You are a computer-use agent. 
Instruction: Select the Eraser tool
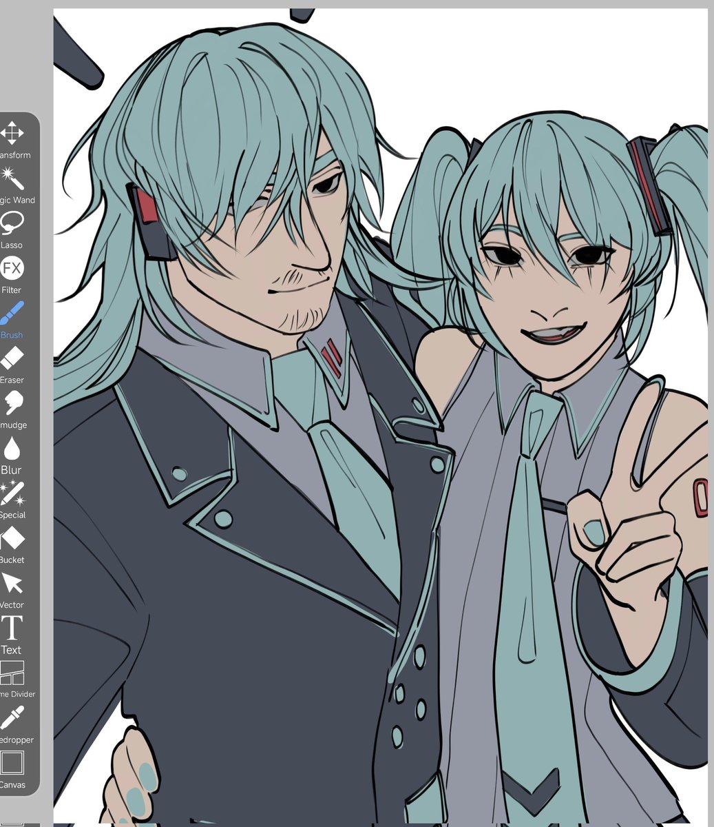pyautogui.click(x=12, y=364)
